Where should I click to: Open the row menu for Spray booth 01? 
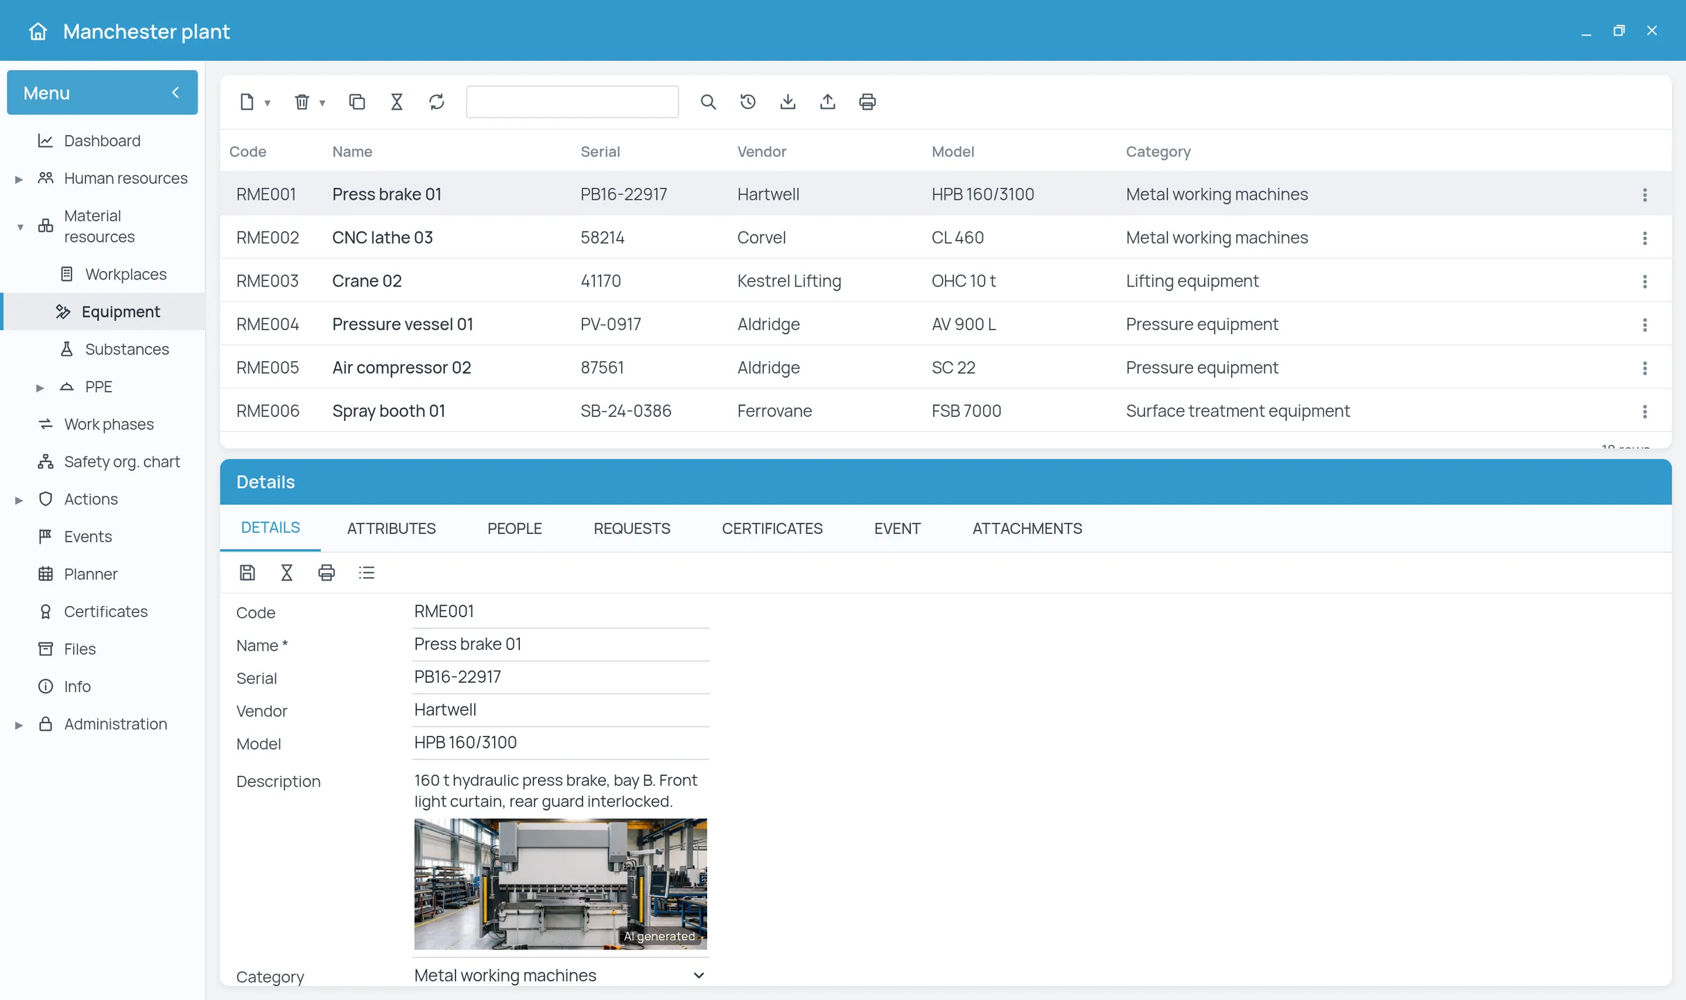pos(1645,411)
